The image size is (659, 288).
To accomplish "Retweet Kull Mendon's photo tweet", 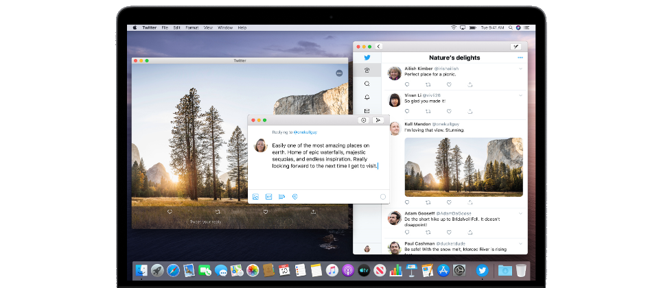I will point(428,202).
